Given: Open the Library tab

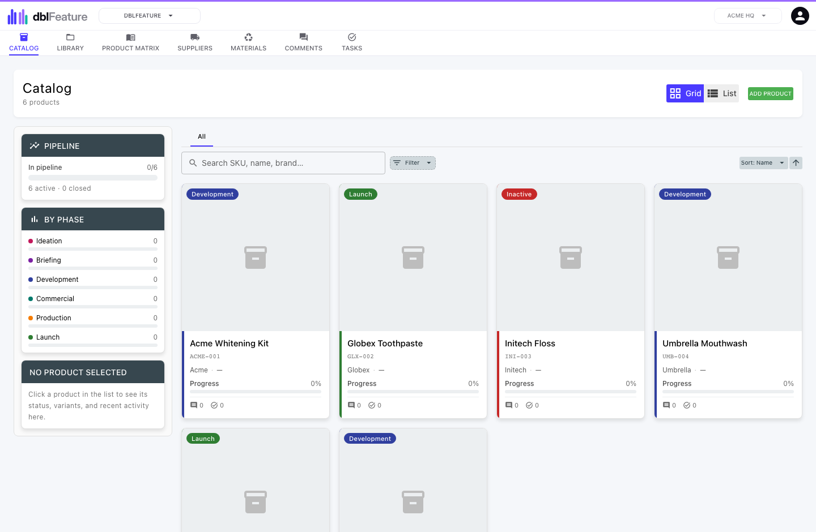Looking at the screenshot, I should (x=70, y=42).
